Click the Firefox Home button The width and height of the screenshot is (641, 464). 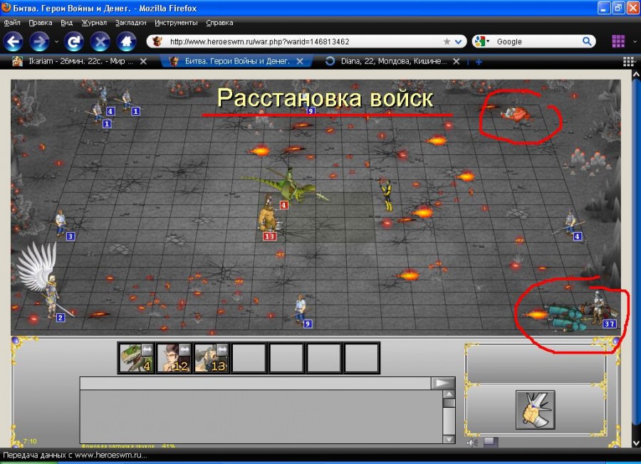coord(126,41)
